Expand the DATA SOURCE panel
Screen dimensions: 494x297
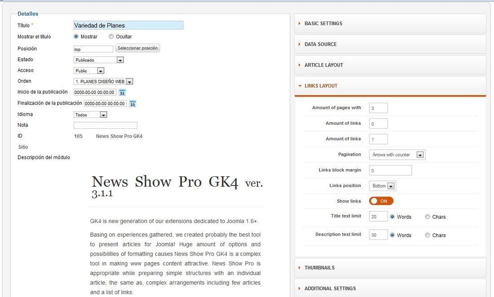pos(390,44)
